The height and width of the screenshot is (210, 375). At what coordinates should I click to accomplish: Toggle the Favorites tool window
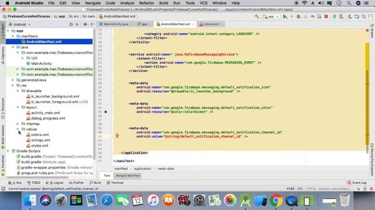tap(3, 166)
